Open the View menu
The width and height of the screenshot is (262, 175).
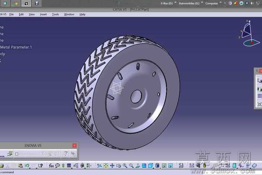point(32,15)
